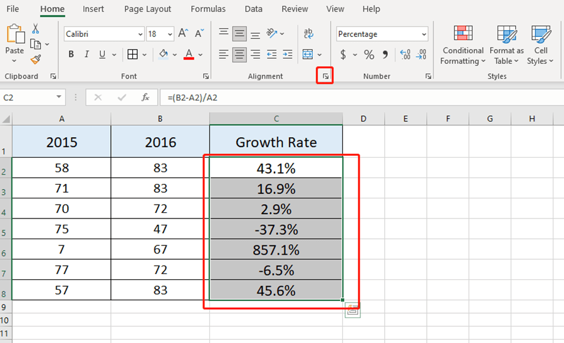Expand the Borders options arrow

(144, 54)
